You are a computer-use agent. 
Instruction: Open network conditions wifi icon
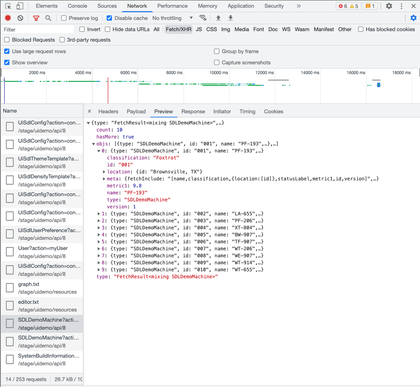coord(202,18)
